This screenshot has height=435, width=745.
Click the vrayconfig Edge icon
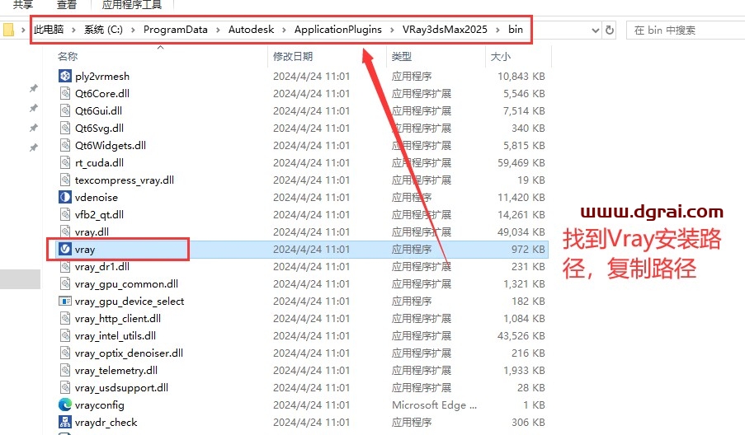65,405
